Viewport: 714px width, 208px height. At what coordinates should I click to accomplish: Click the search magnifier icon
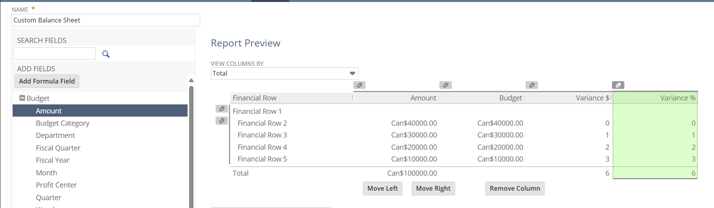(x=106, y=54)
